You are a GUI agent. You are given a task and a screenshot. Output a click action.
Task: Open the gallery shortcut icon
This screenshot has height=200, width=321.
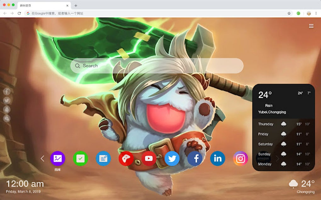[58, 158]
